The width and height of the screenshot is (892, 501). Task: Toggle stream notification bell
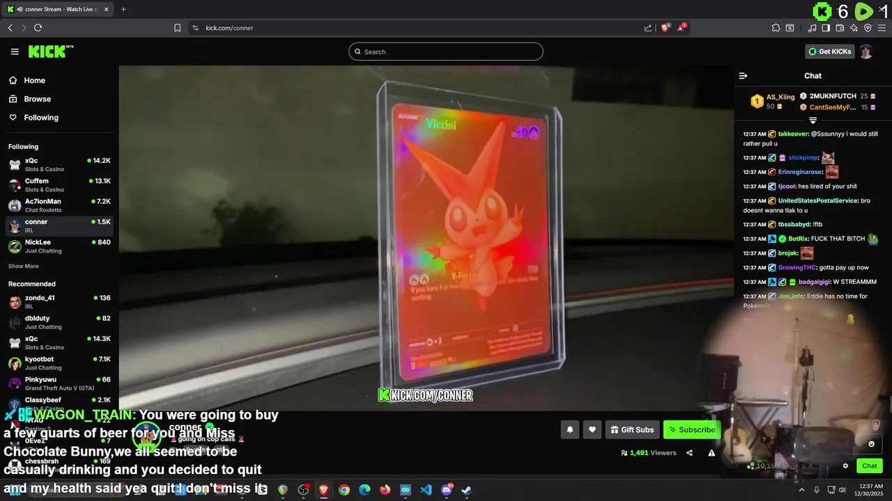pyautogui.click(x=569, y=430)
